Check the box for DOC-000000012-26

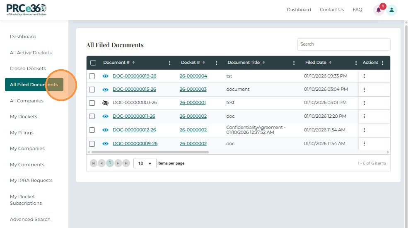point(92,130)
